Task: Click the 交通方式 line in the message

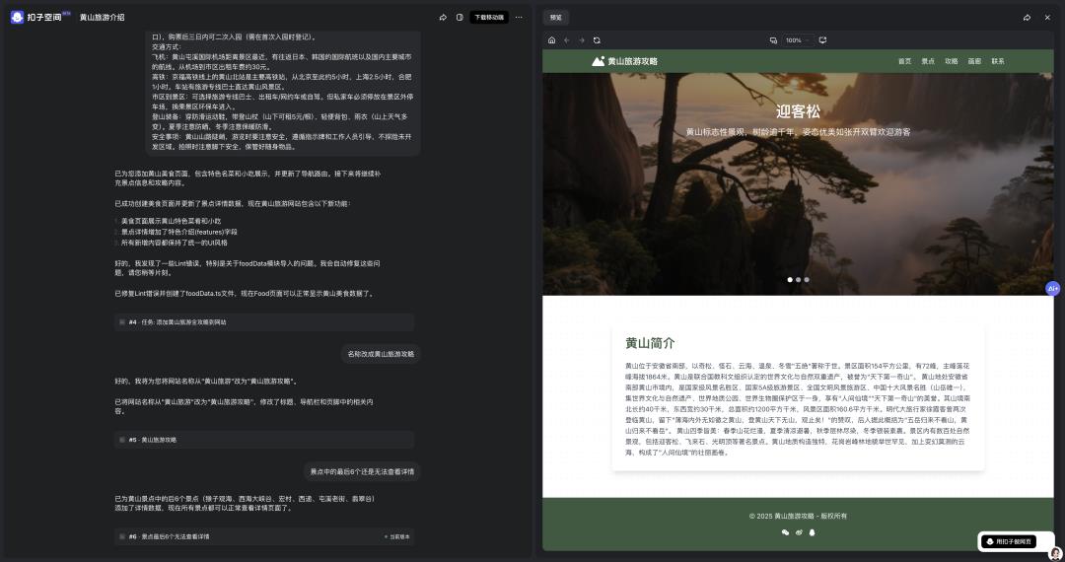Action: pos(167,47)
